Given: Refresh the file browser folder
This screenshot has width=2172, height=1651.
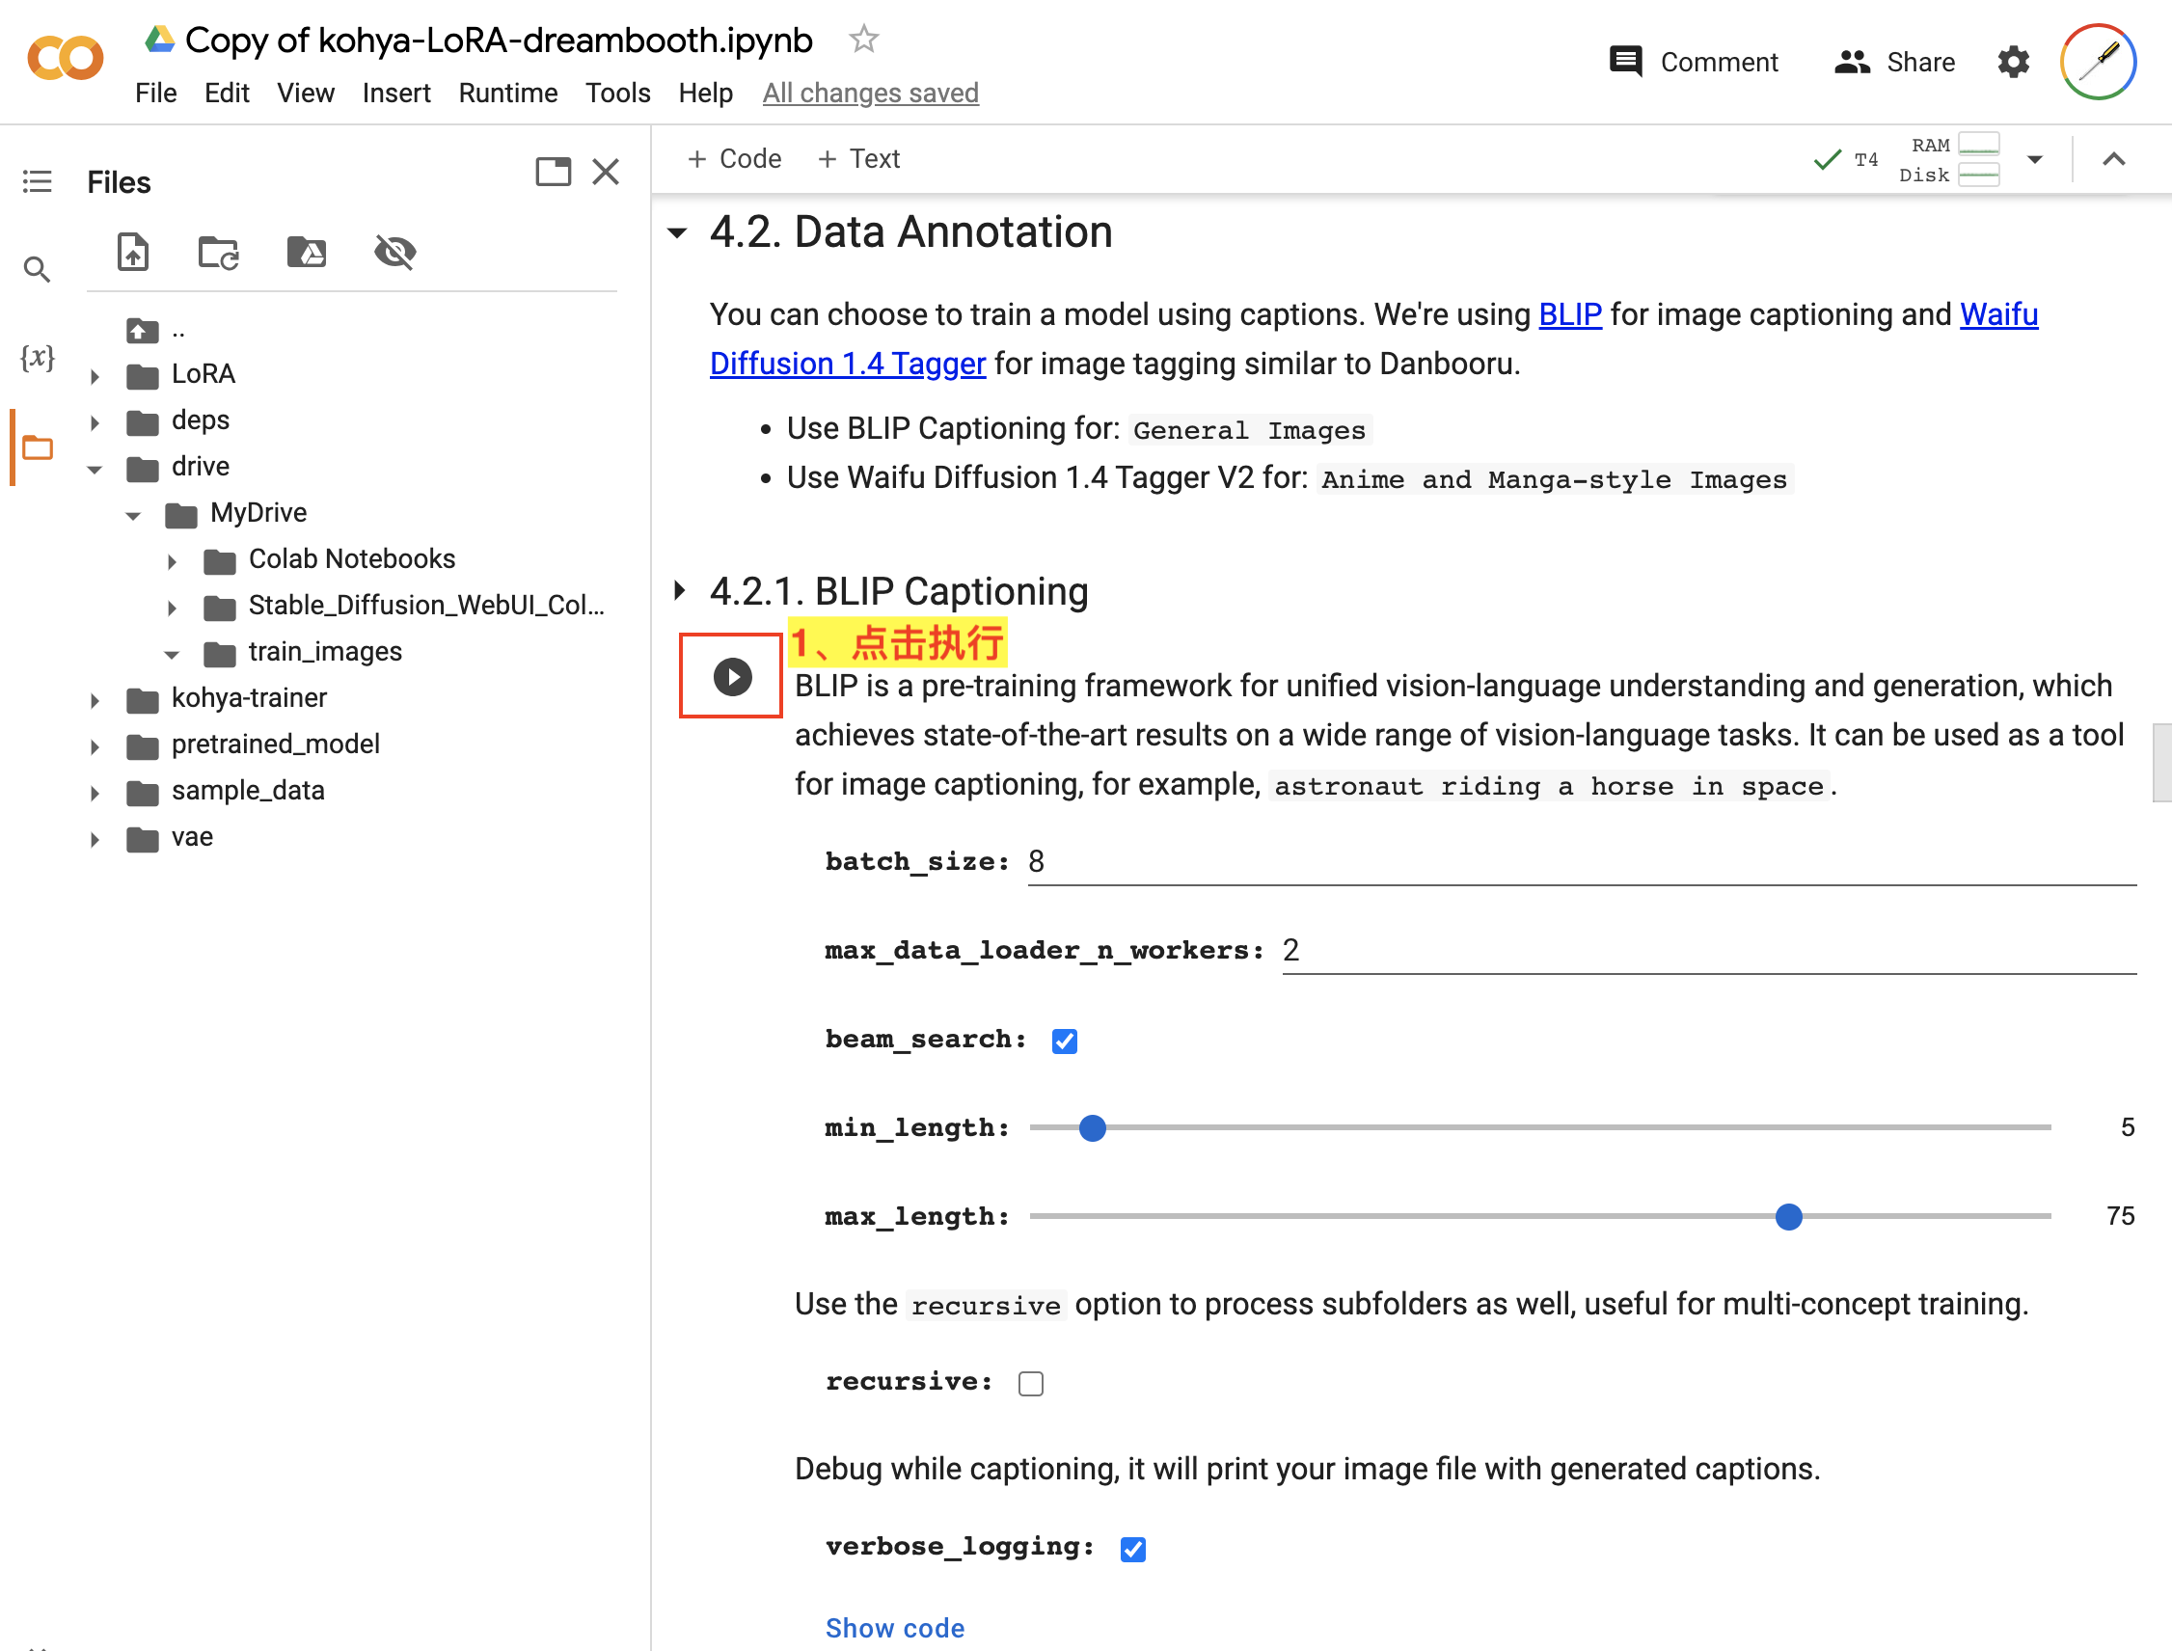Looking at the screenshot, I should [x=218, y=253].
